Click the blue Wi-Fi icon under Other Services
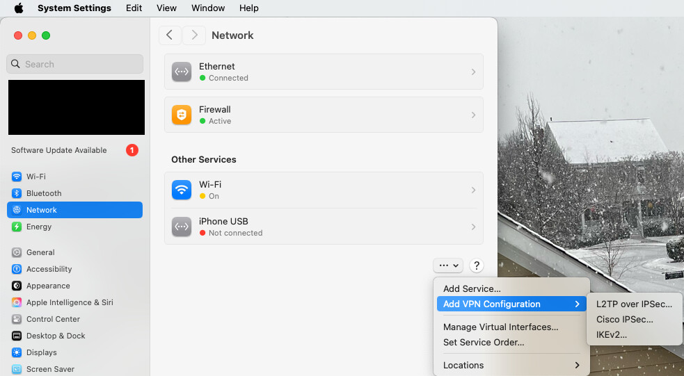Viewport: 684px width, 376px height. [x=182, y=190]
